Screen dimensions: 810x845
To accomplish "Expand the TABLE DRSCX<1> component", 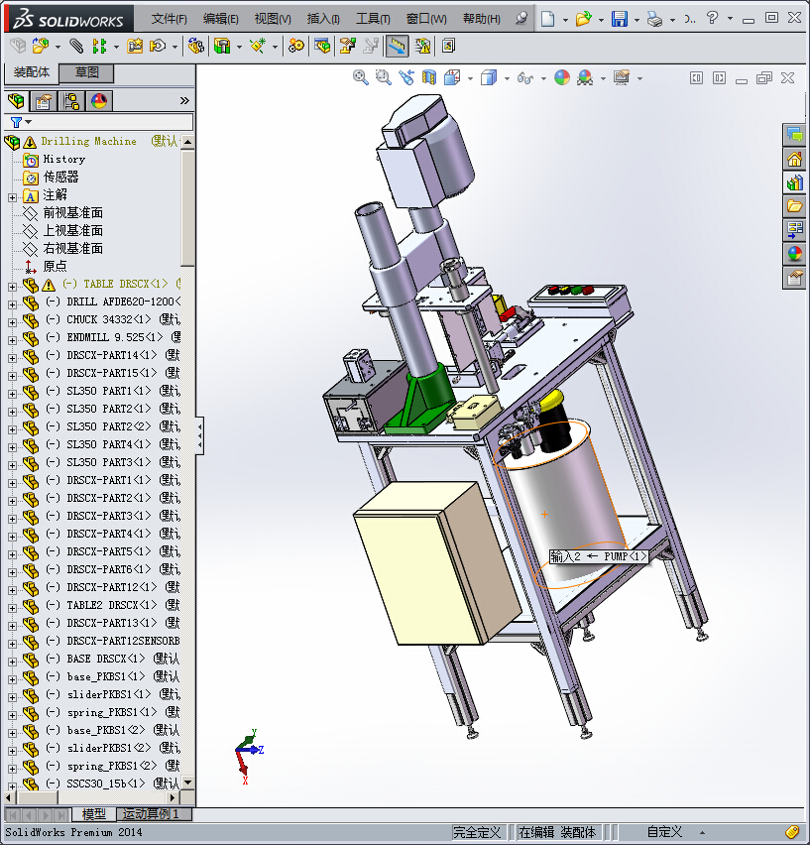I will [x=12, y=288].
